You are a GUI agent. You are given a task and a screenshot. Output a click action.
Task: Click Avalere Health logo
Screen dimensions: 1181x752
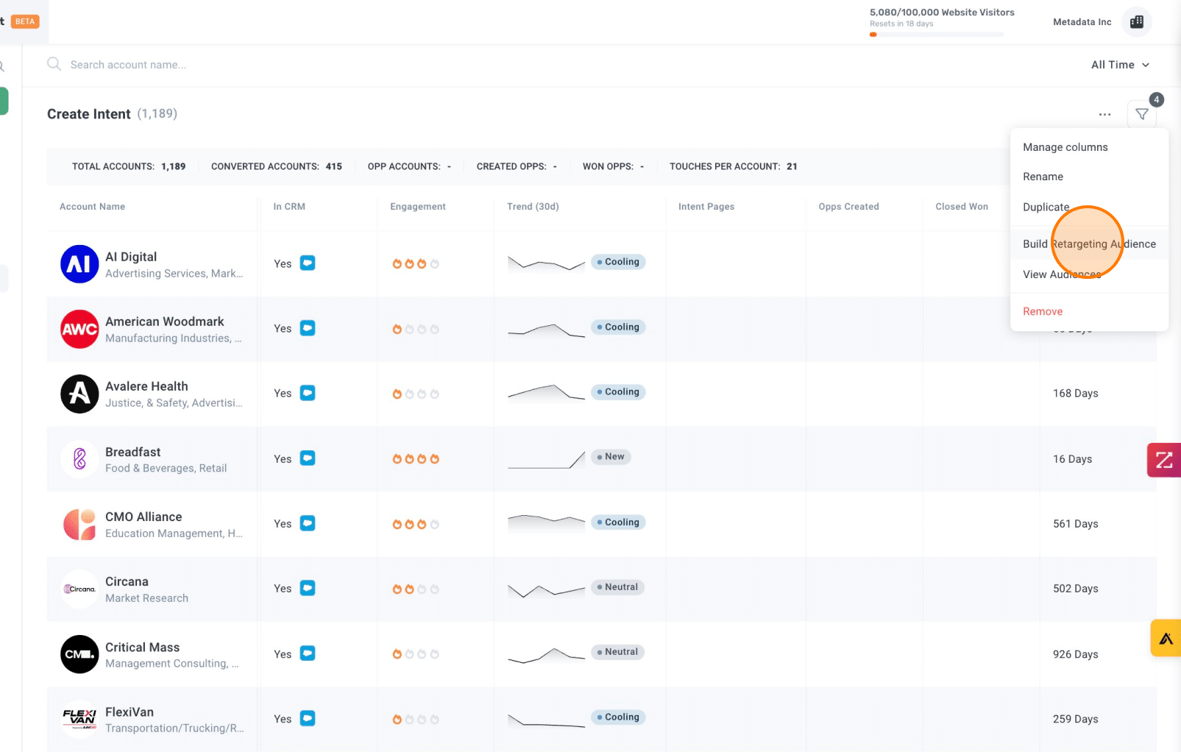pos(79,394)
